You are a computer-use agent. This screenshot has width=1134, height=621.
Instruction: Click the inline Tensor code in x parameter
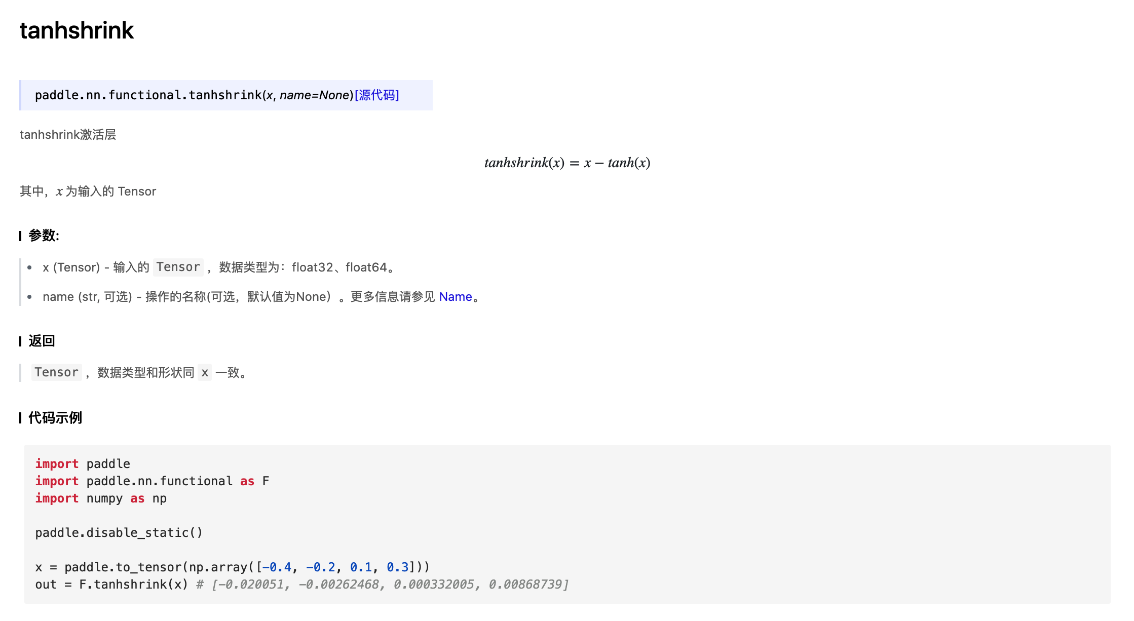tap(178, 267)
